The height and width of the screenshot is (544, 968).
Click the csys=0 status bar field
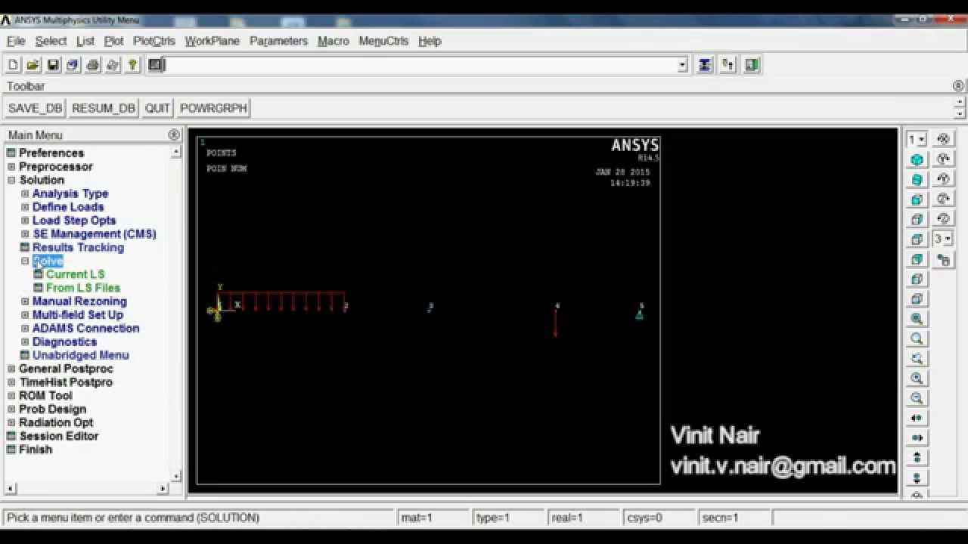[x=658, y=518]
